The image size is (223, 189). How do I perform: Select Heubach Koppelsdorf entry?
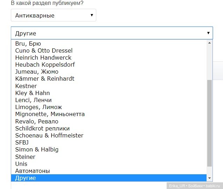click(x=45, y=65)
